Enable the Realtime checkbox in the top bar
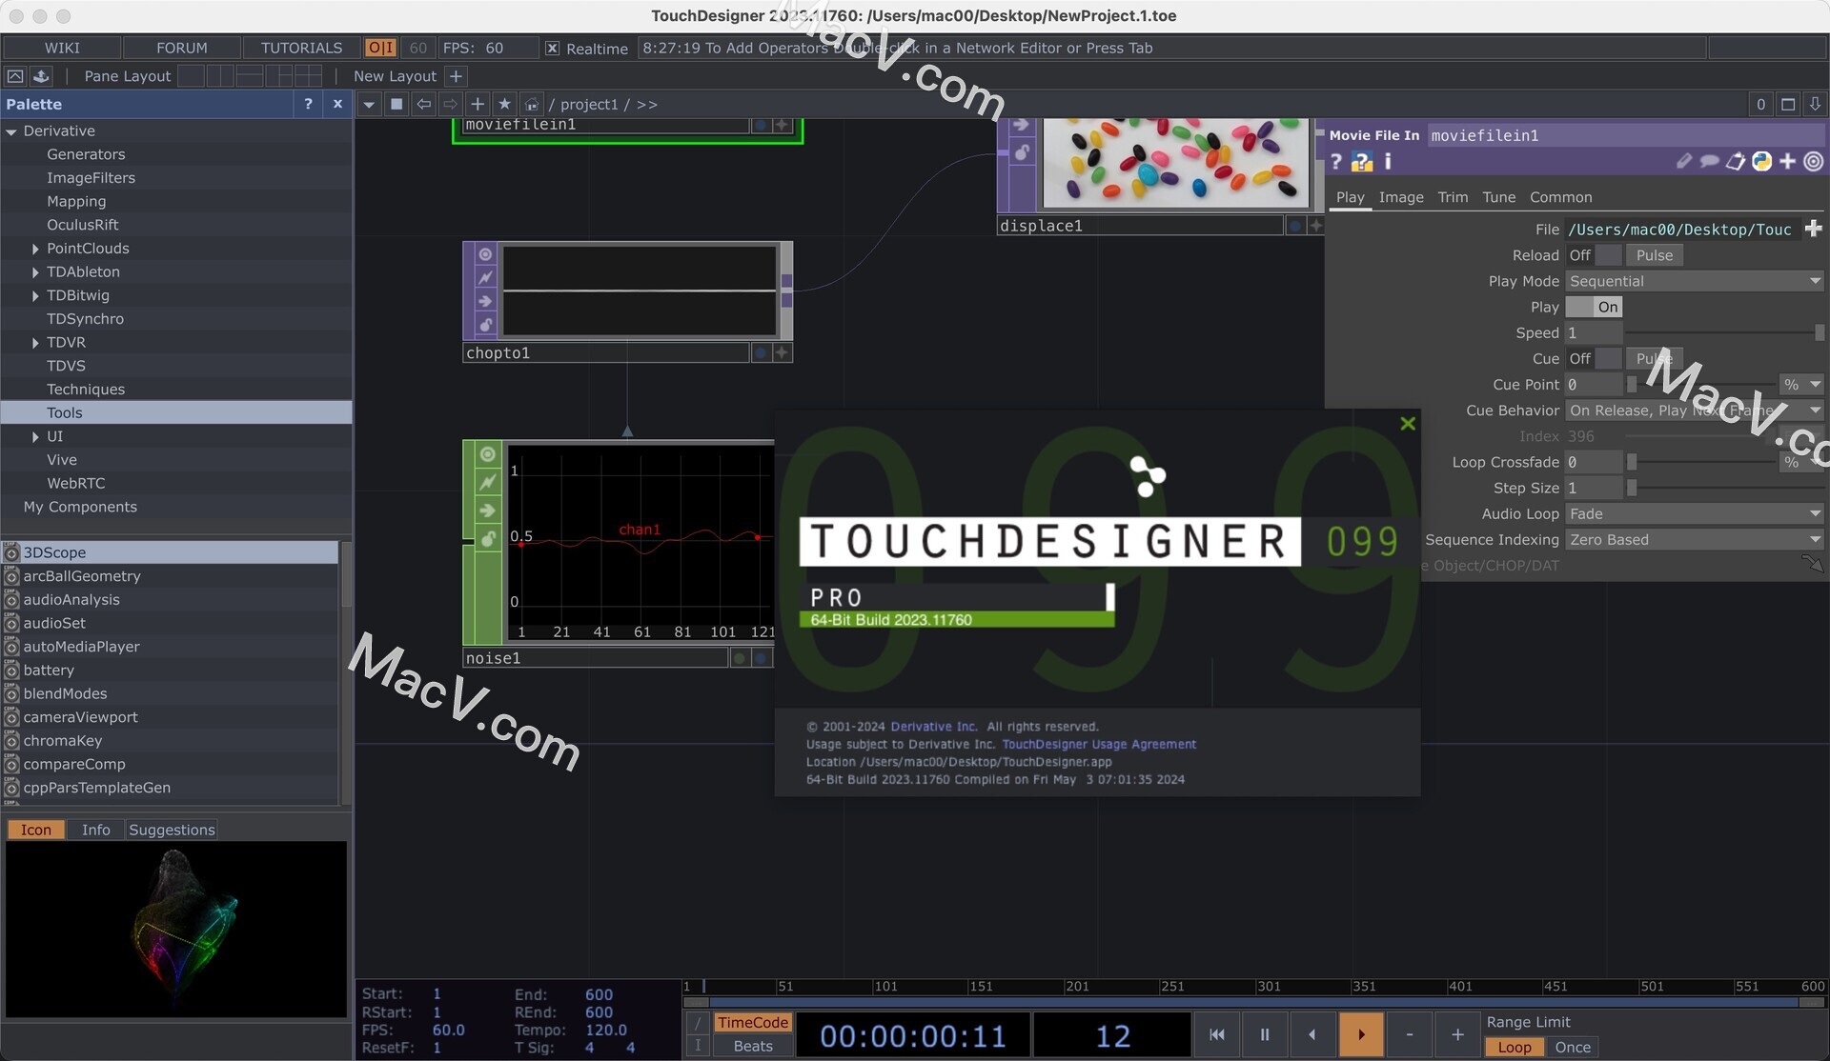The height and width of the screenshot is (1061, 1830). (553, 48)
